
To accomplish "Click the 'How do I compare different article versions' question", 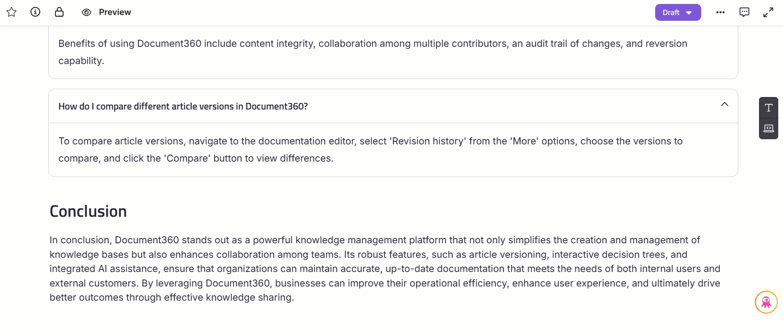I will (183, 106).
